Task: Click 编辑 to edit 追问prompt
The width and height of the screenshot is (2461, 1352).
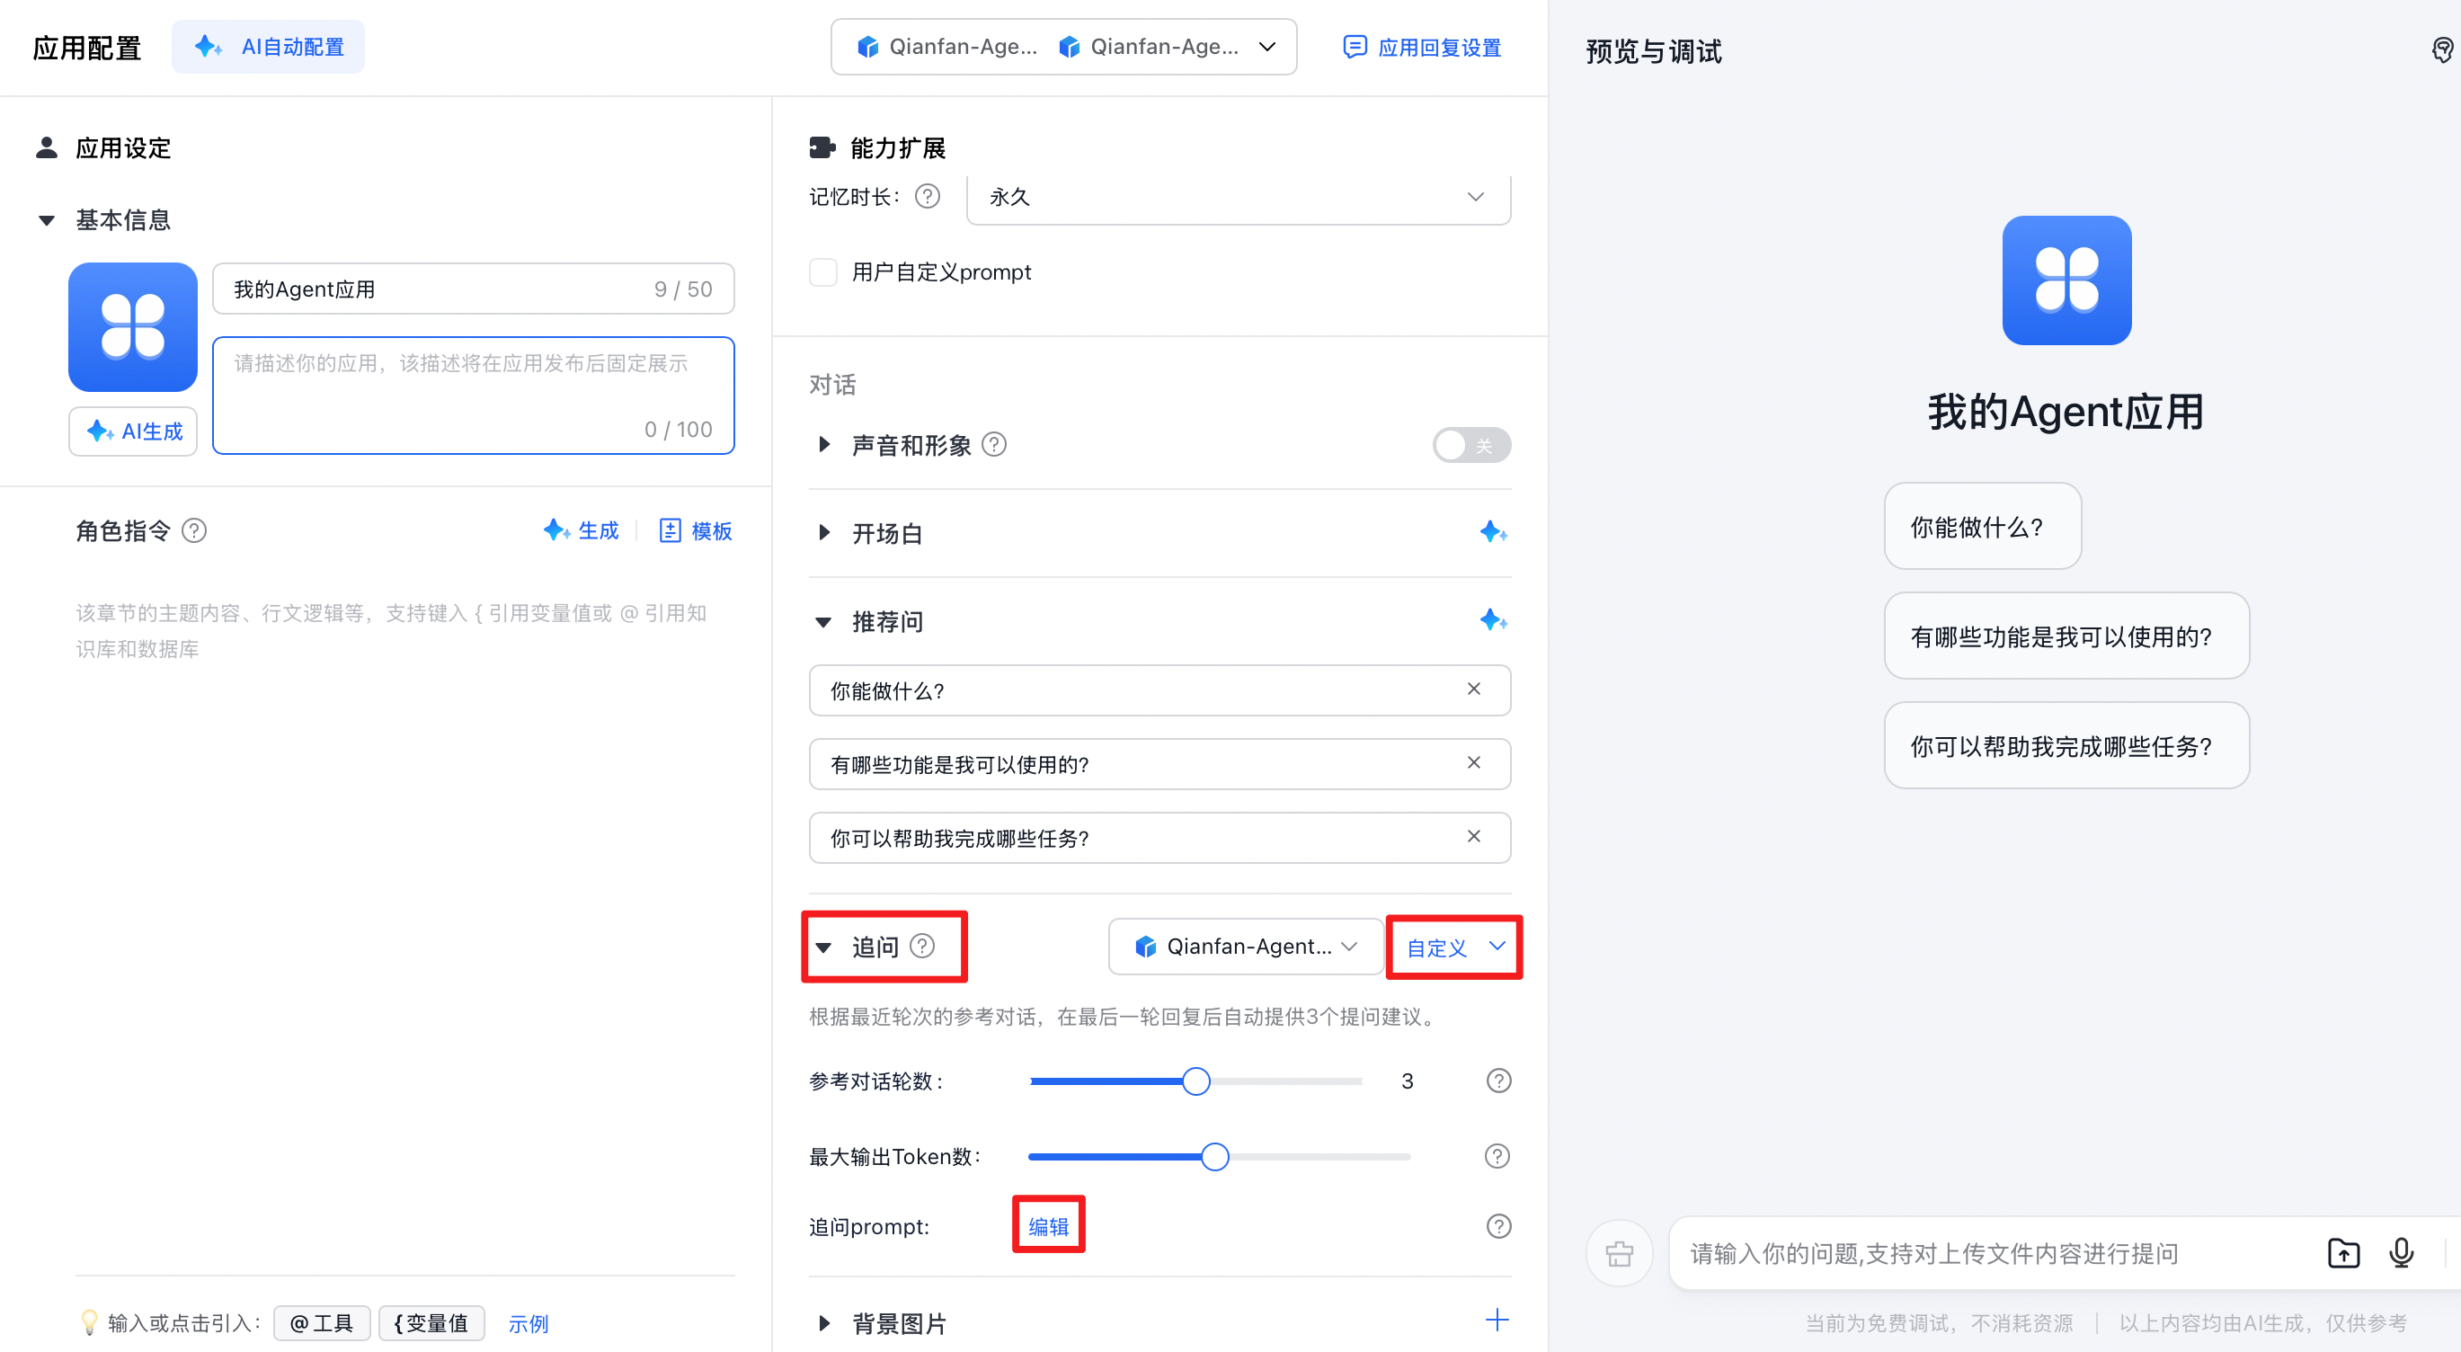Action: (1048, 1227)
